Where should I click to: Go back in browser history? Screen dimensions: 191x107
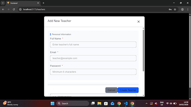(x=3, y=9)
